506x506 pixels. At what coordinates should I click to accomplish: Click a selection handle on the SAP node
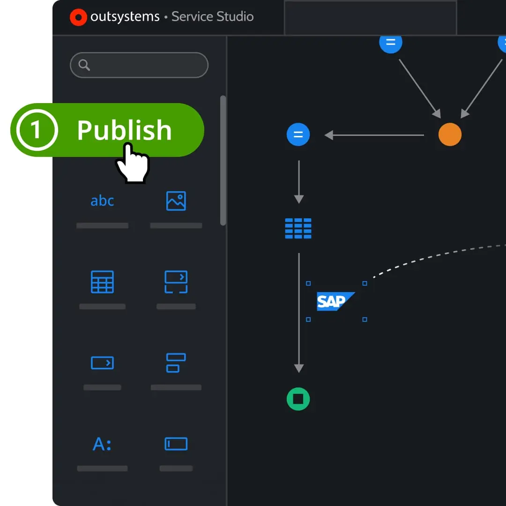pyautogui.click(x=308, y=283)
